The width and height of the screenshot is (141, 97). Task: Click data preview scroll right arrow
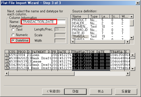click(128, 74)
